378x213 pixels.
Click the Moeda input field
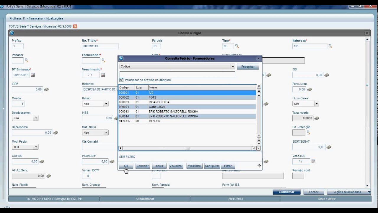tap(18, 104)
